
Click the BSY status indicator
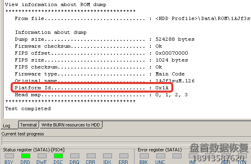coord(9,156)
